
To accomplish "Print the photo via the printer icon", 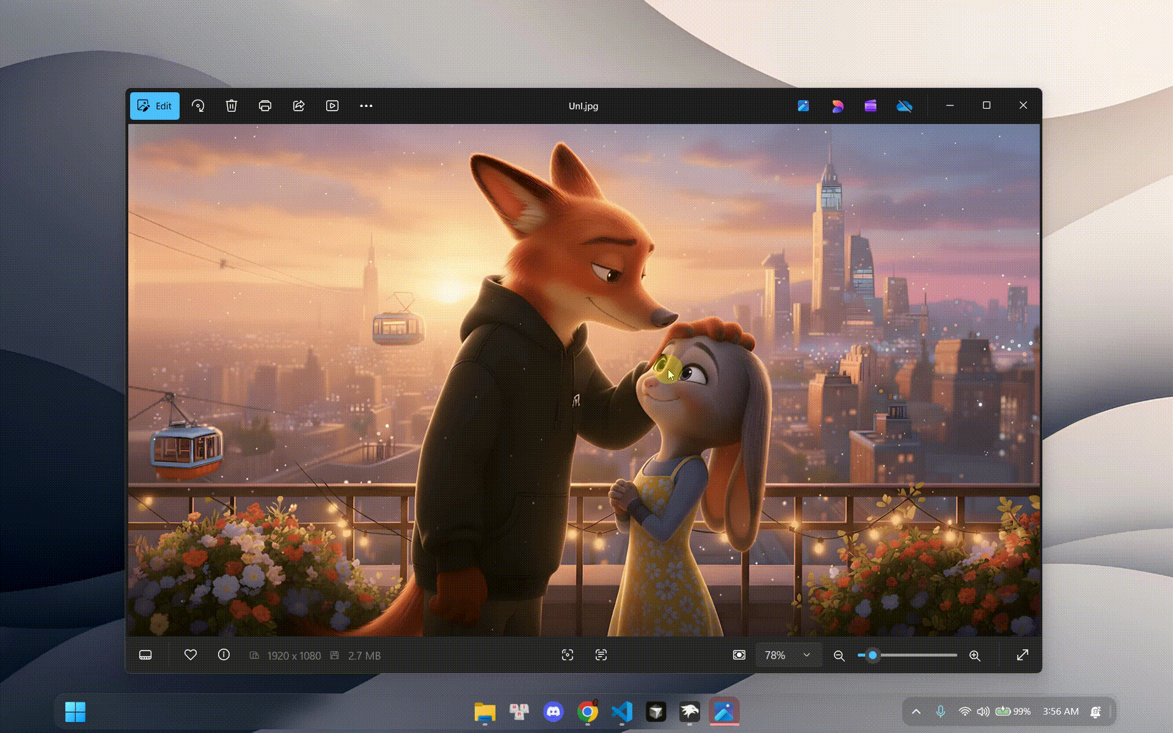I will tap(265, 106).
